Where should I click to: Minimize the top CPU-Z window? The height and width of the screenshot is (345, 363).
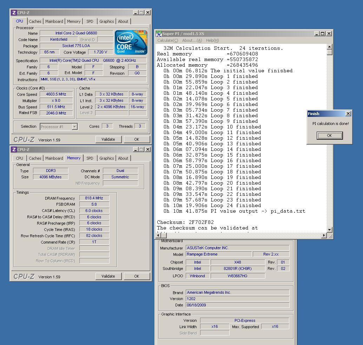pos(136,13)
